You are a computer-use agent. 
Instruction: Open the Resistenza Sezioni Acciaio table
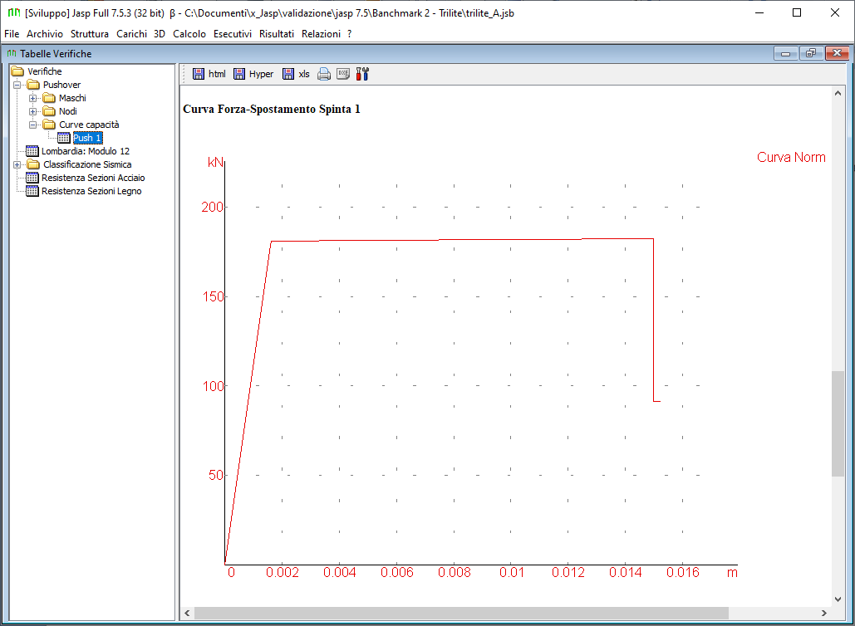point(86,178)
